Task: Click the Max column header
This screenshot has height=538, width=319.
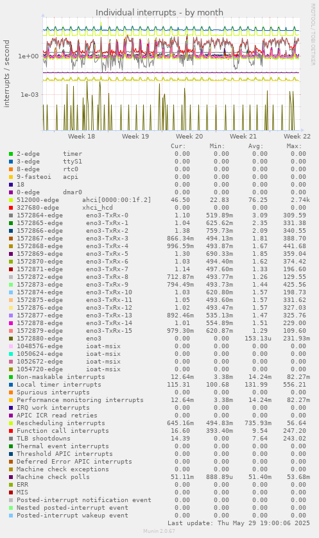Action: 294,146
